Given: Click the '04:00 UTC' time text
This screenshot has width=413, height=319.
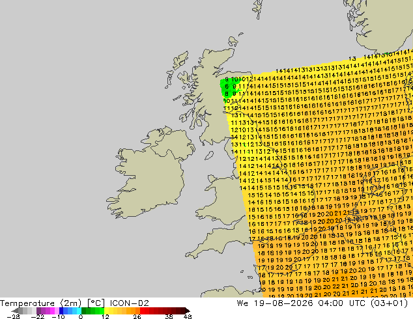Looking at the screenshot, I should (341, 303).
